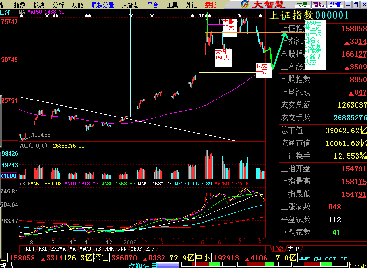Open the 分析 menu
Screen dimensions: 367x268
tap(58, 5)
